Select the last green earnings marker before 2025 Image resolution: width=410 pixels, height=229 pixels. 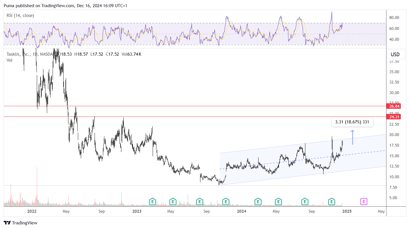[x=332, y=202]
